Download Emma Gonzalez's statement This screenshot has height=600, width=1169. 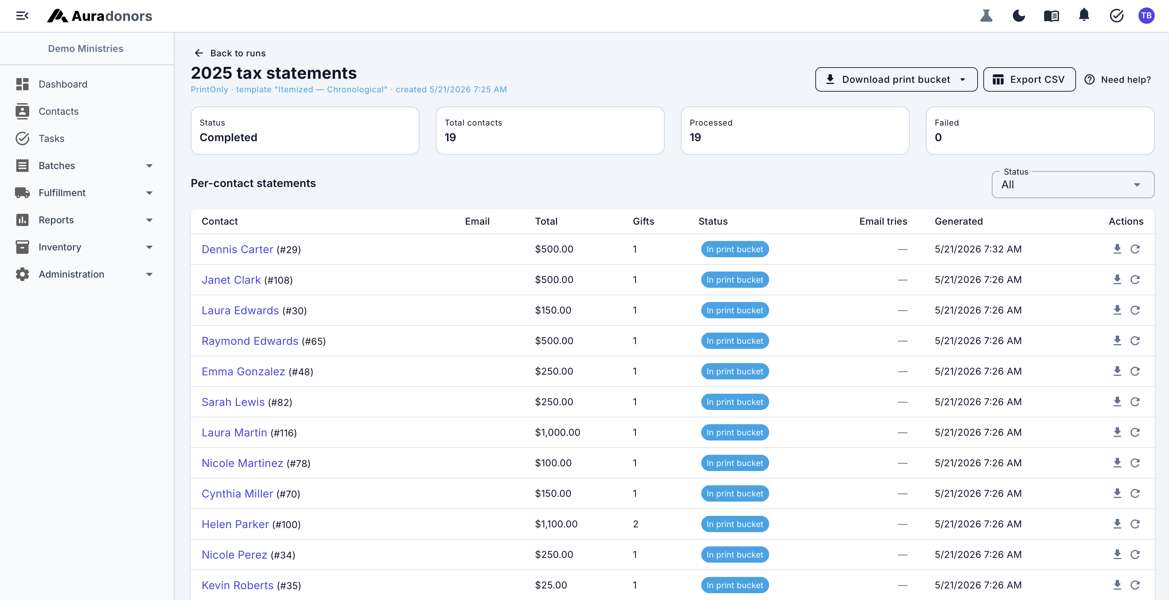pos(1117,371)
